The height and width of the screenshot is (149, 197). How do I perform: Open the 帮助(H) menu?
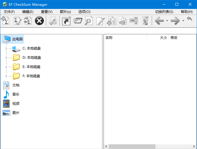coord(187,12)
